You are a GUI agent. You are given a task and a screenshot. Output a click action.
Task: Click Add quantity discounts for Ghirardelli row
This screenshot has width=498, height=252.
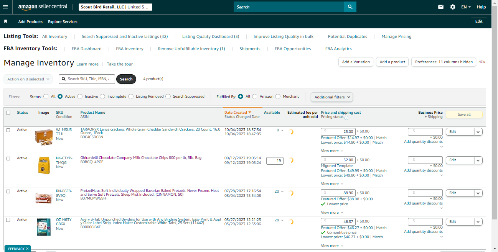[x=423, y=170]
